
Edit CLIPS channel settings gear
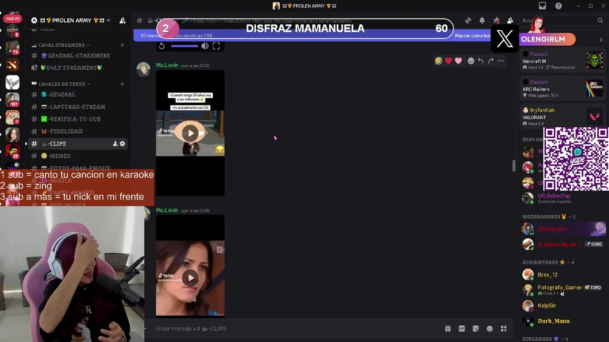(x=122, y=143)
